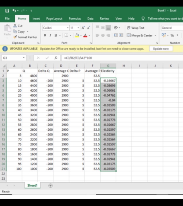Click Decrease Indent icon
Screen dimensions: 183x206
point(116,35)
